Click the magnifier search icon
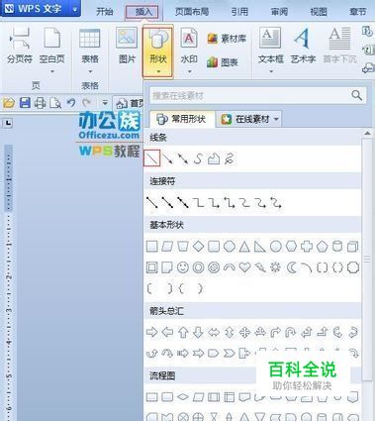The height and width of the screenshot is (421, 375). (357, 95)
